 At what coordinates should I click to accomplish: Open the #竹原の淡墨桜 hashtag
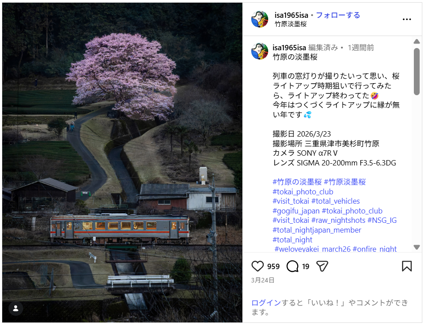coord(297,182)
